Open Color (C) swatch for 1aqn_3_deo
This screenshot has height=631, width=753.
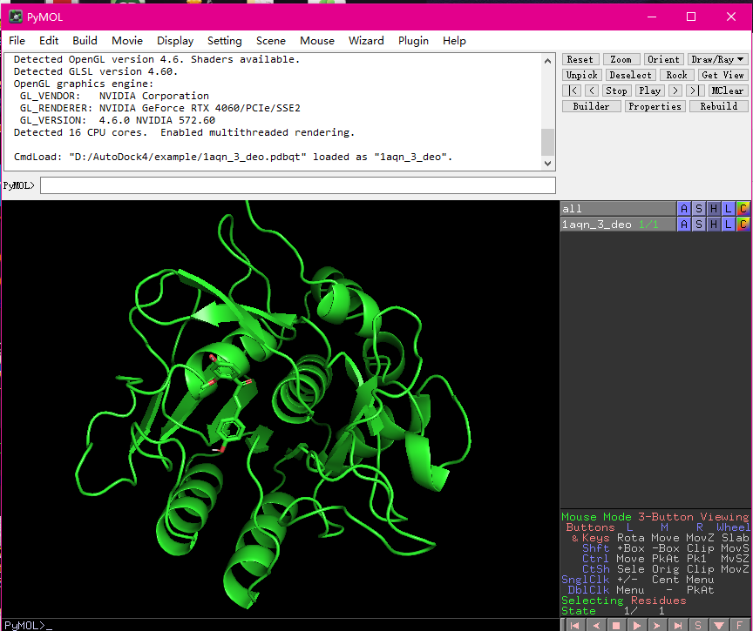[x=743, y=225]
